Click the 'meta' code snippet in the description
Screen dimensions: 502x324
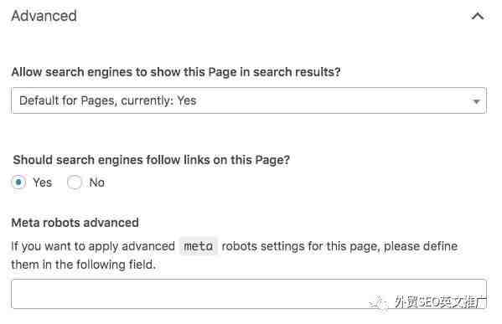tap(199, 246)
